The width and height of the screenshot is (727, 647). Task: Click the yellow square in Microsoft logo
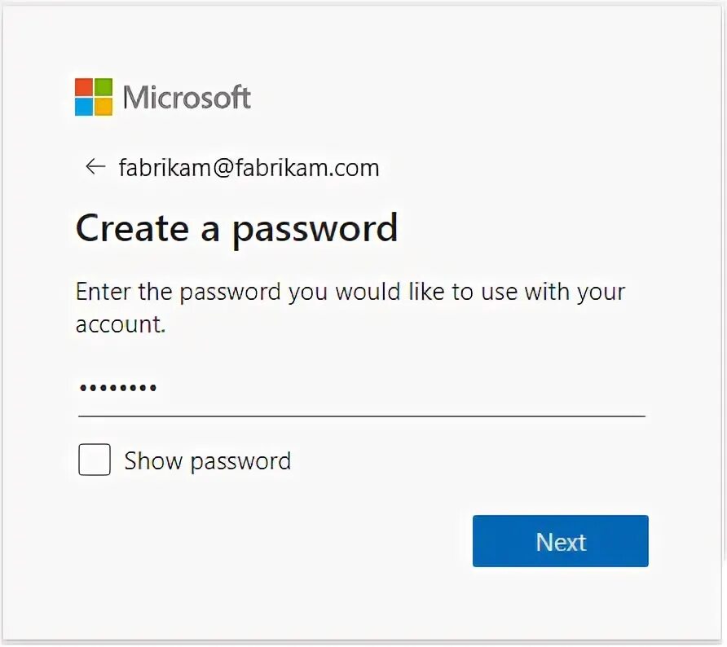click(104, 107)
